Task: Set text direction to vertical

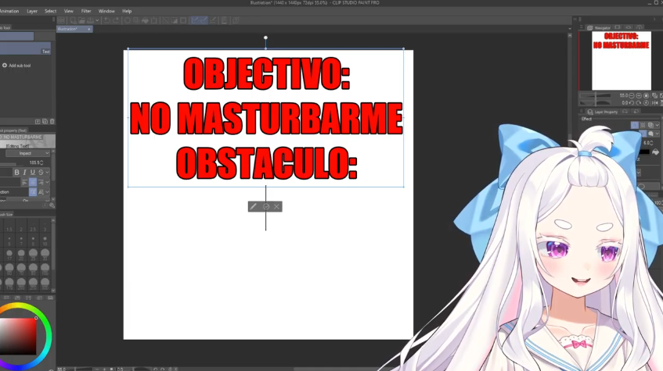Action: point(41,192)
